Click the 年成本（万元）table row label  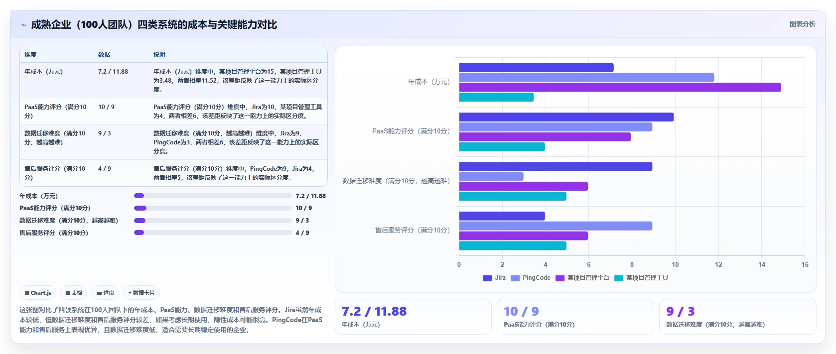(44, 72)
